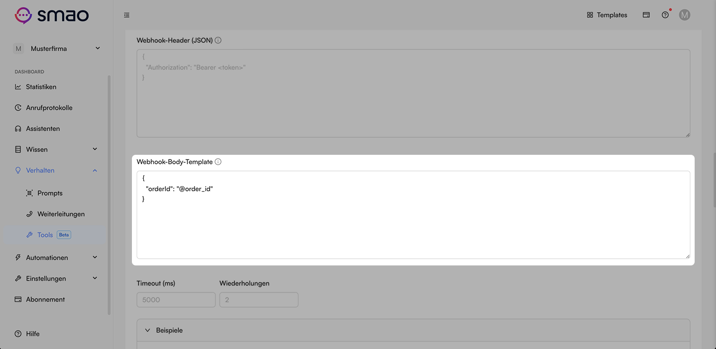
Task: Click the "@order_id" text in body template
Action: click(195, 189)
